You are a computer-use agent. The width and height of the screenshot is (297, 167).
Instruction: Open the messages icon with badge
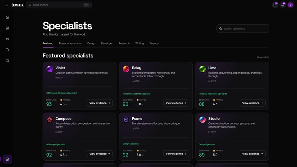click(x=275, y=5)
